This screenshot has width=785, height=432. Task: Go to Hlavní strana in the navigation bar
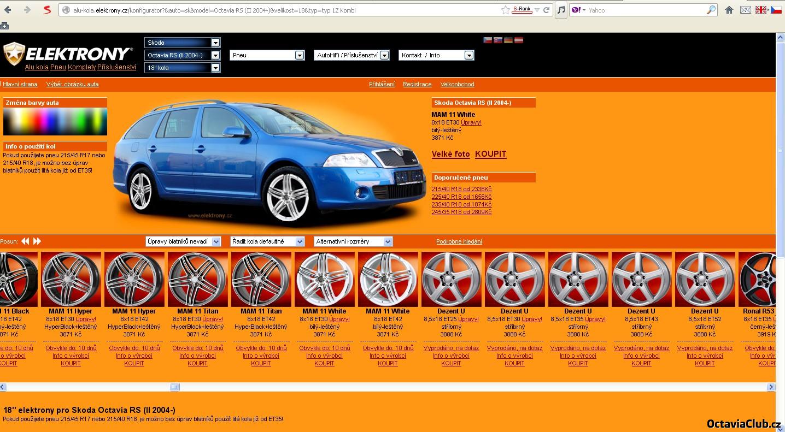click(x=20, y=84)
